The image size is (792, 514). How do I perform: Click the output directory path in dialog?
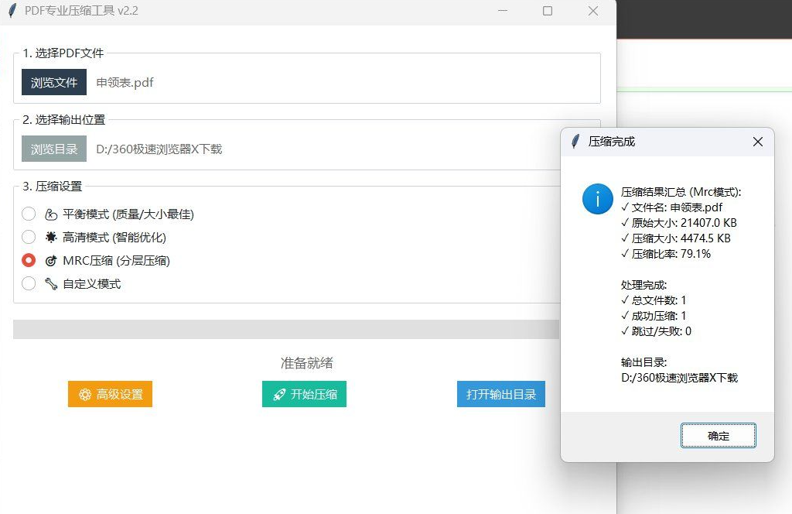point(679,378)
